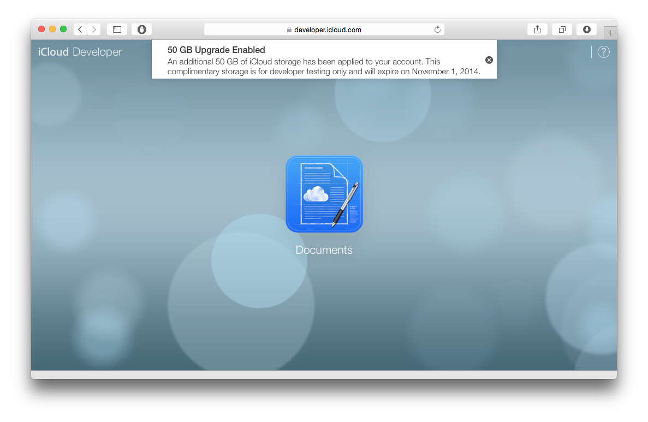648x422 pixels.
Task: Enter full screen with green button
Action: 63,29
